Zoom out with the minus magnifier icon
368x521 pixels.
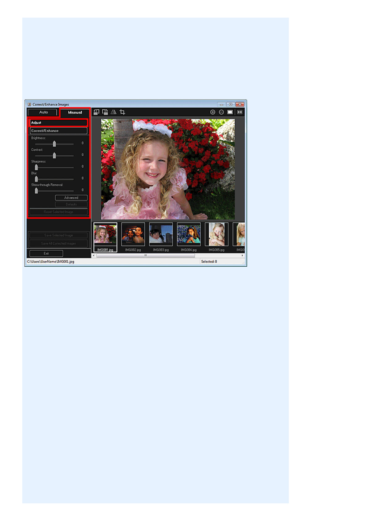click(221, 112)
